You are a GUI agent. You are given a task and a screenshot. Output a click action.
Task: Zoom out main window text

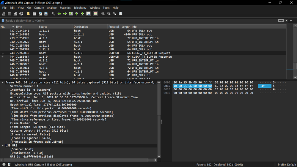point(109,14)
